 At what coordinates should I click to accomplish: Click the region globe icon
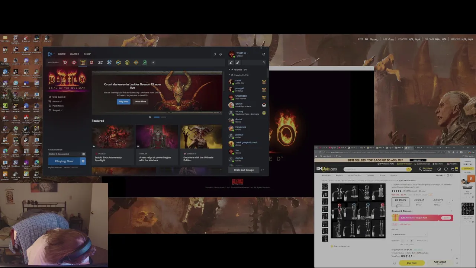(83, 154)
